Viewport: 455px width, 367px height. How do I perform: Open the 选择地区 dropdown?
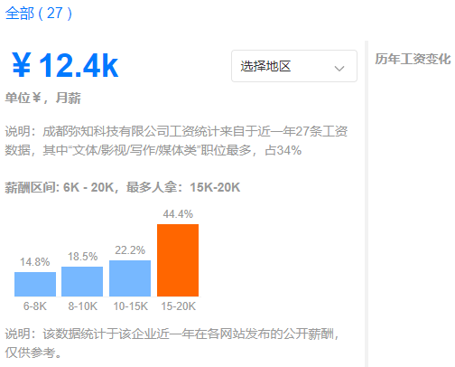pyautogui.click(x=294, y=66)
